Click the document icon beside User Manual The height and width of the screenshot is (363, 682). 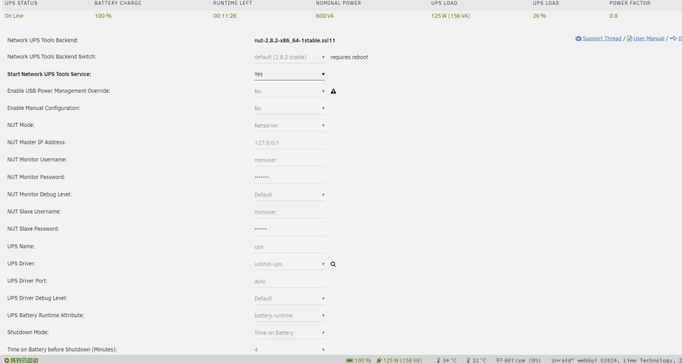tap(629, 39)
